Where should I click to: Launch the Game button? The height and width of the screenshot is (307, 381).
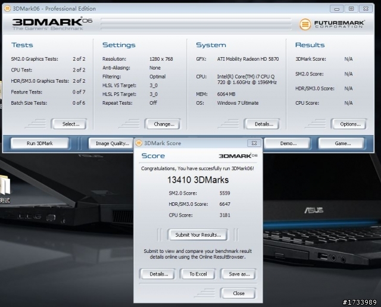(x=341, y=143)
